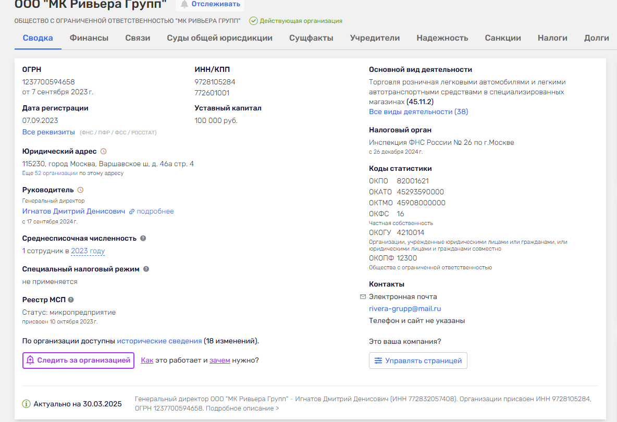Screen dimensions: 617x422
Task: Open the Все реквизиты link
Action: click(48, 132)
